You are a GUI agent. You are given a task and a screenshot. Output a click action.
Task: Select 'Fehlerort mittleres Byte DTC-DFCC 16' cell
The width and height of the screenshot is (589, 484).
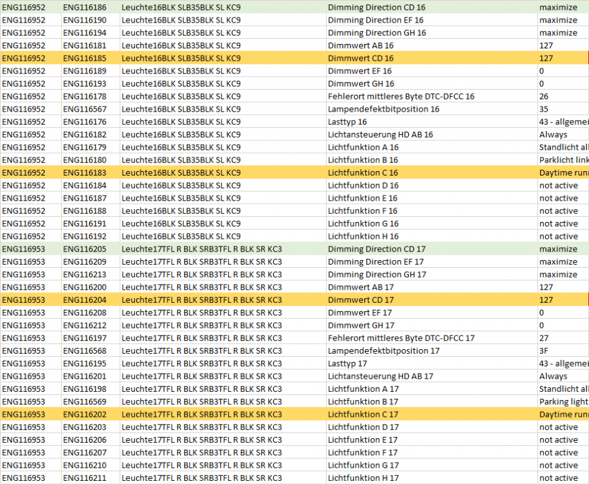coord(431,97)
